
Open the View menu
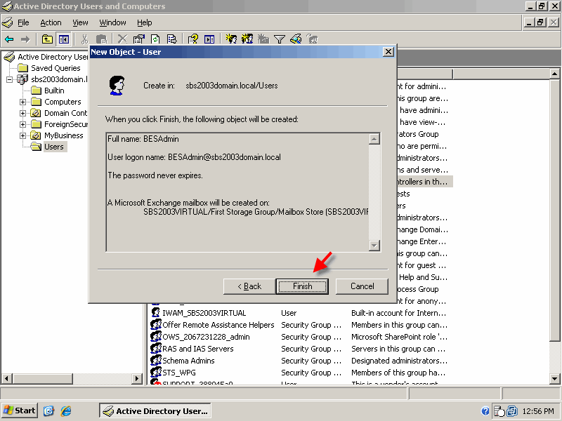[80, 22]
